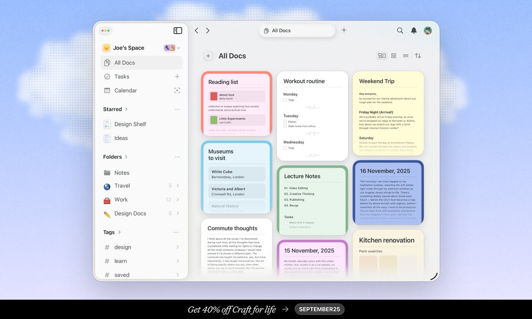
Task: Toggle the sidebar panel icon
Action: point(178,31)
